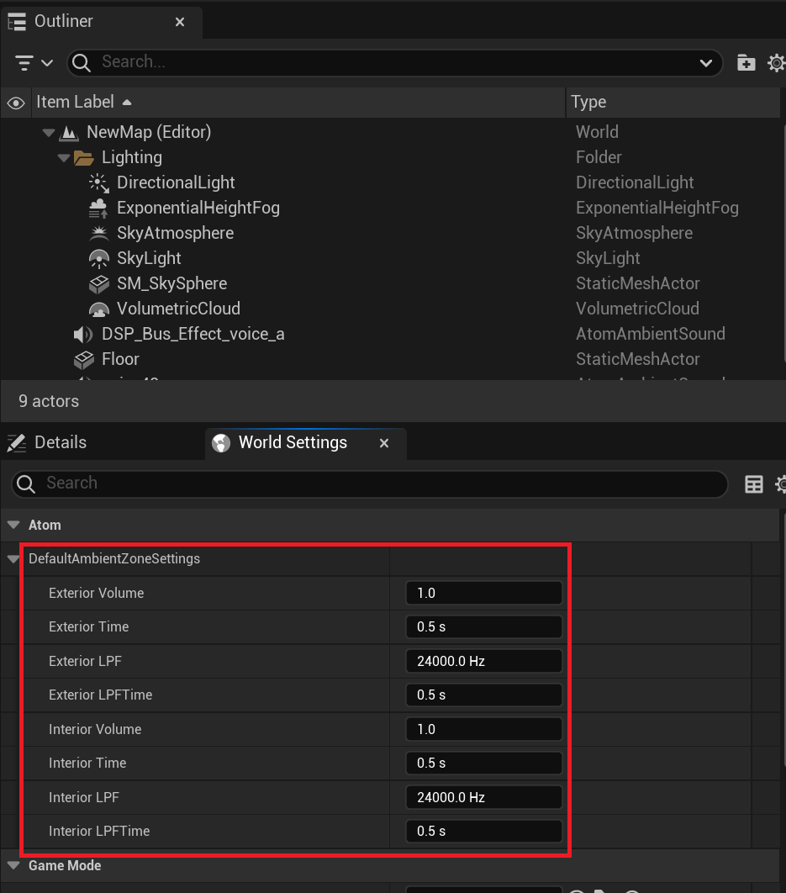Click the ExponentialHeightFog actor icon
The height and width of the screenshot is (893, 786).
point(98,209)
